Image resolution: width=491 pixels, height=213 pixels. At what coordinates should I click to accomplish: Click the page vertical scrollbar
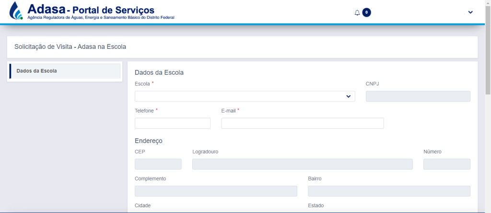[x=488, y=50]
